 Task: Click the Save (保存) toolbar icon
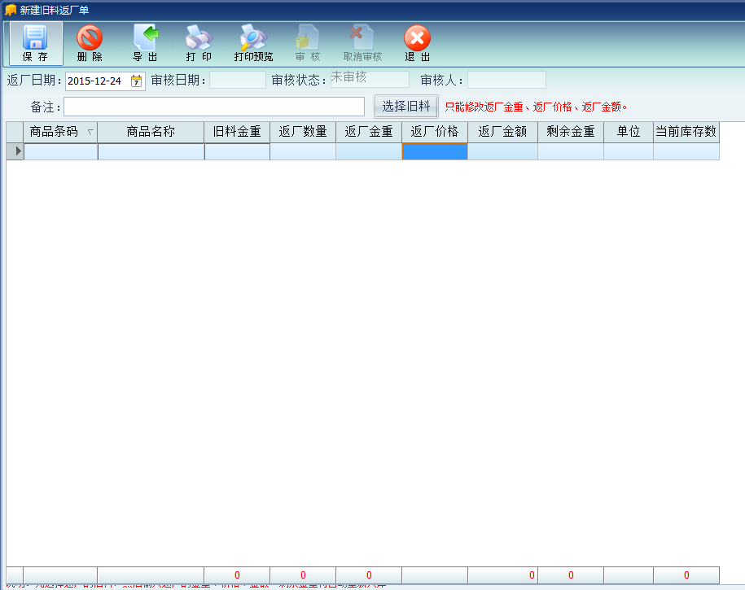35,43
